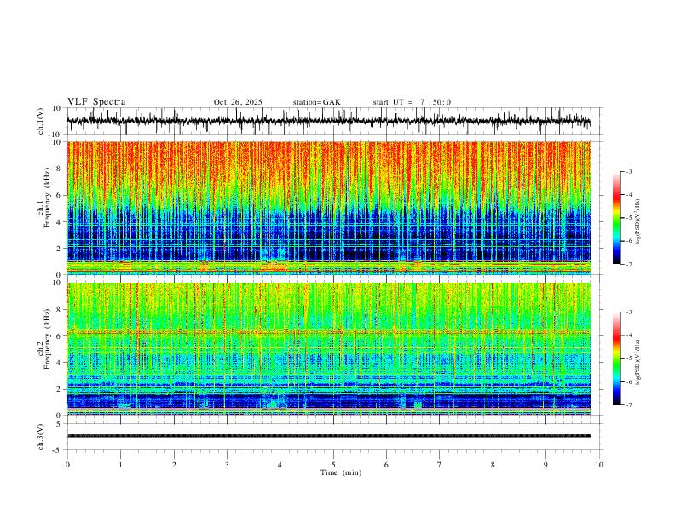Click the "ch.3(V)" axis label
This screenshot has width=675, height=521.
(41, 438)
